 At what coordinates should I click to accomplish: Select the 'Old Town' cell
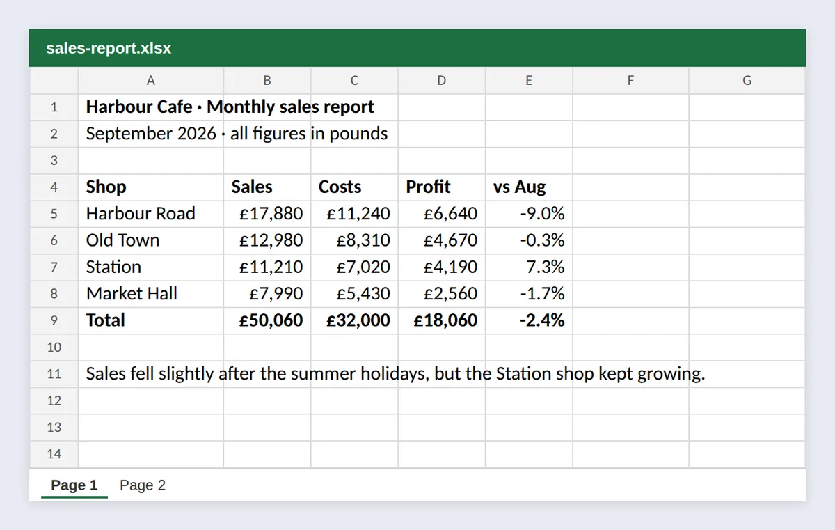[151, 240]
